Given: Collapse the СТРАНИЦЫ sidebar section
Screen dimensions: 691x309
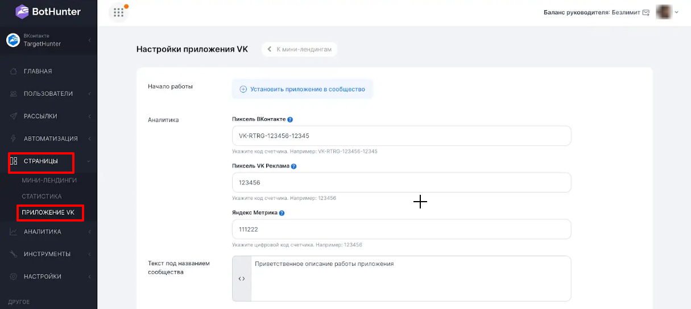Looking at the screenshot, I should tap(49, 161).
